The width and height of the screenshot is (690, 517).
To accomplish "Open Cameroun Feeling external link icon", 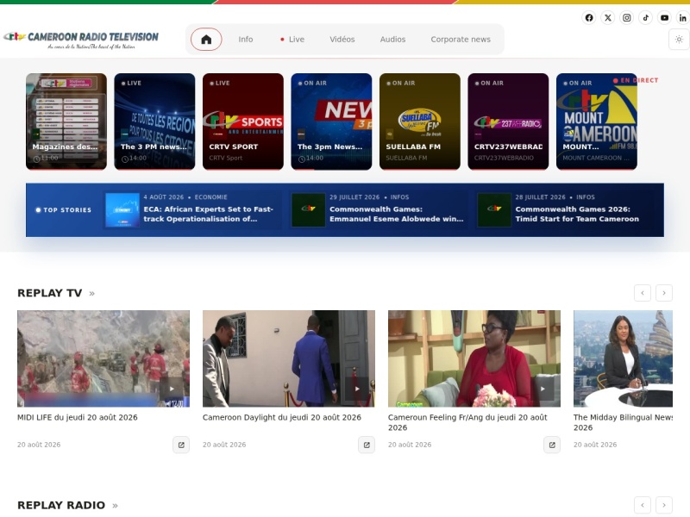I will (x=552, y=445).
